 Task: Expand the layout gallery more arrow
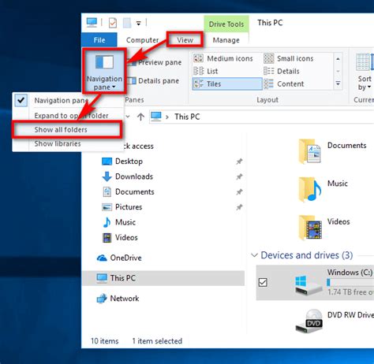[x=338, y=84]
